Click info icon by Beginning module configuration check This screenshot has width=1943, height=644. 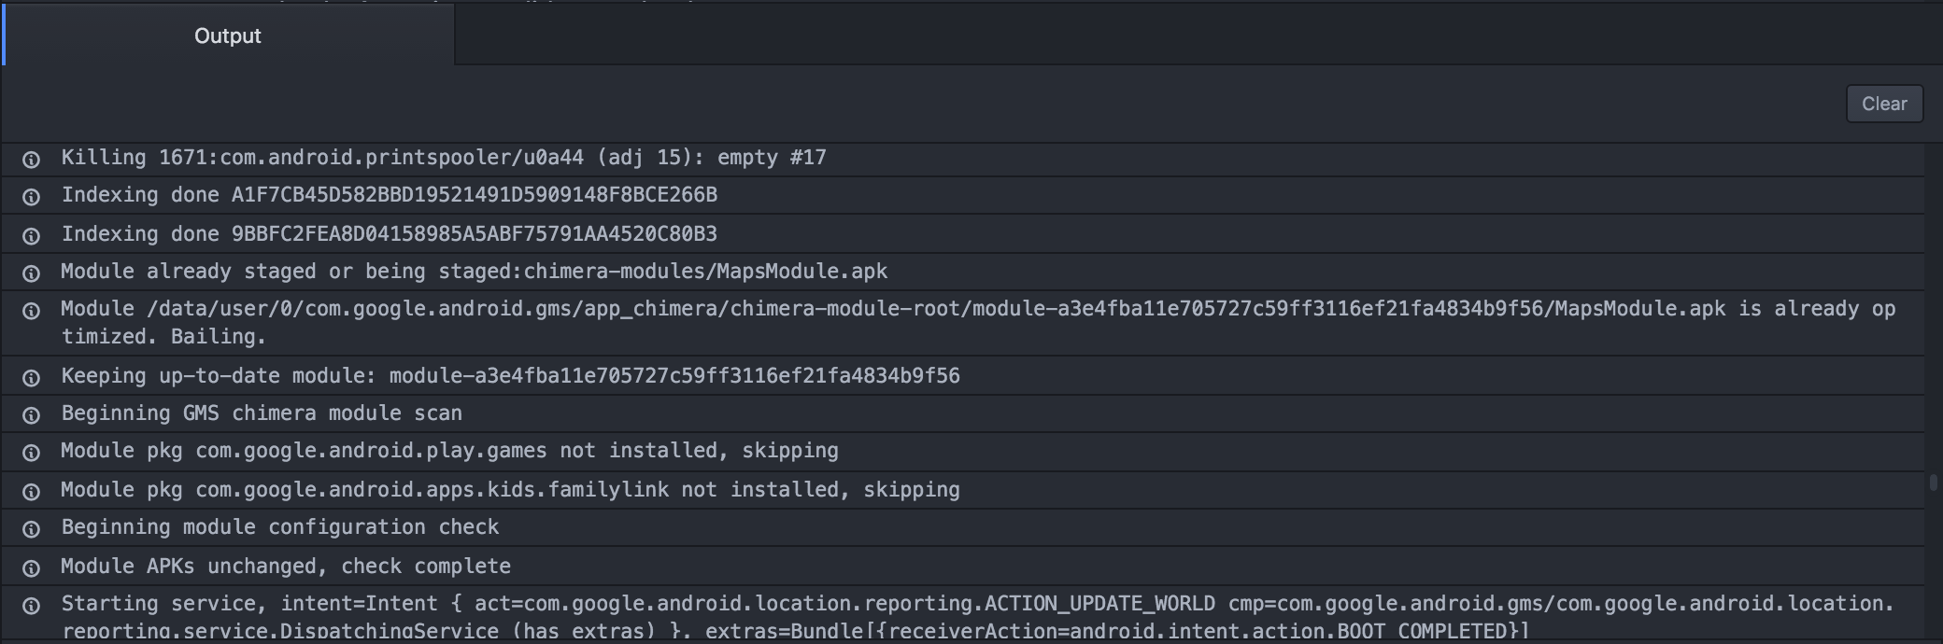pos(31,529)
